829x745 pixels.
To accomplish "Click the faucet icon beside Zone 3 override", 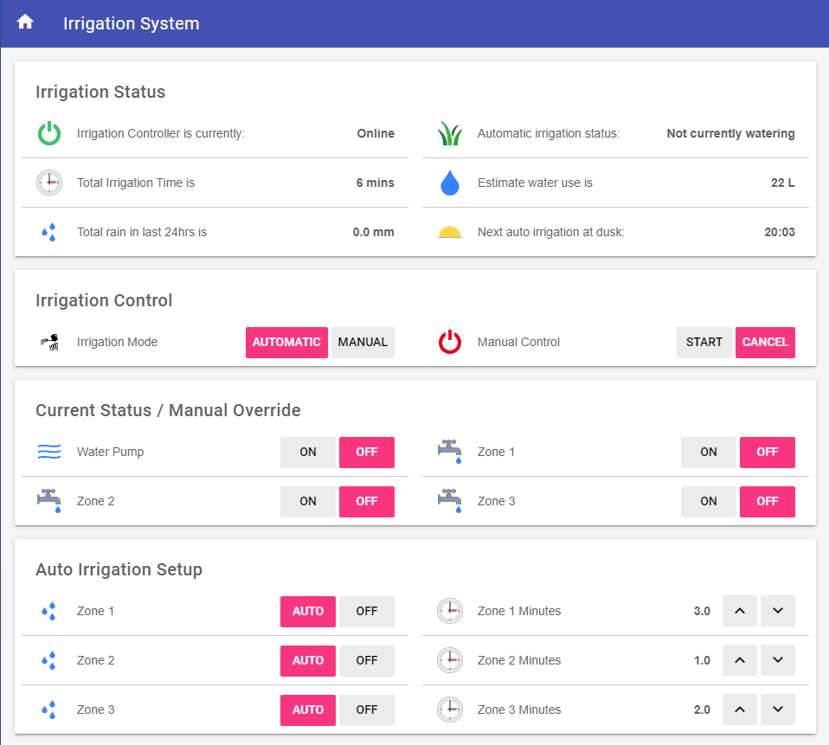I will coord(450,501).
